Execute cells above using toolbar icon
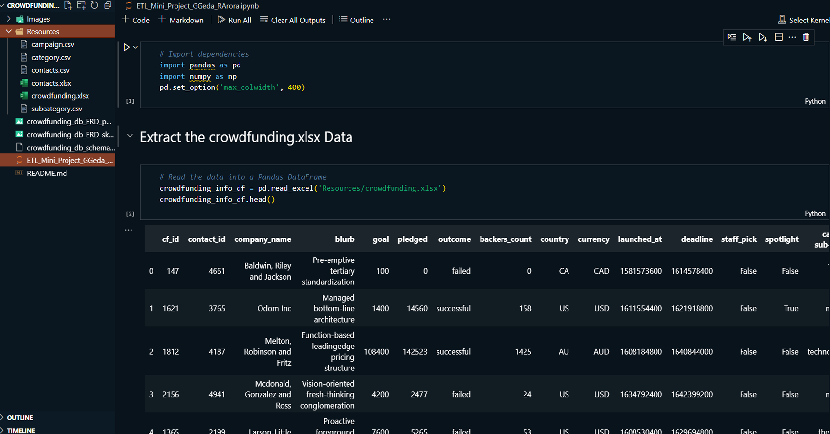Image resolution: width=830 pixels, height=434 pixels. [x=747, y=37]
